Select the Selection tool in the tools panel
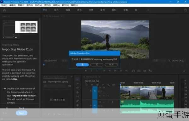 (77, 79)
